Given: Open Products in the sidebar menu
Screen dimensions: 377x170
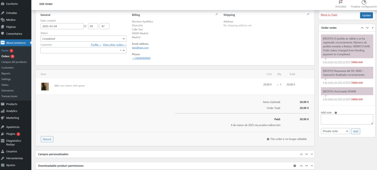Looking at the screenshot, I should click(x=12, y=104).
